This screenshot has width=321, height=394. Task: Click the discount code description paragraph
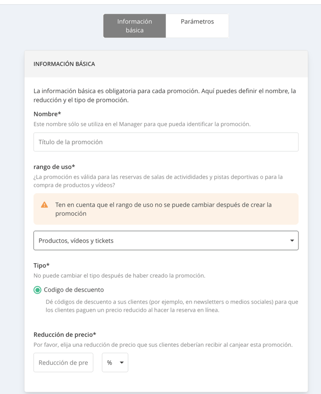(172, 306)
